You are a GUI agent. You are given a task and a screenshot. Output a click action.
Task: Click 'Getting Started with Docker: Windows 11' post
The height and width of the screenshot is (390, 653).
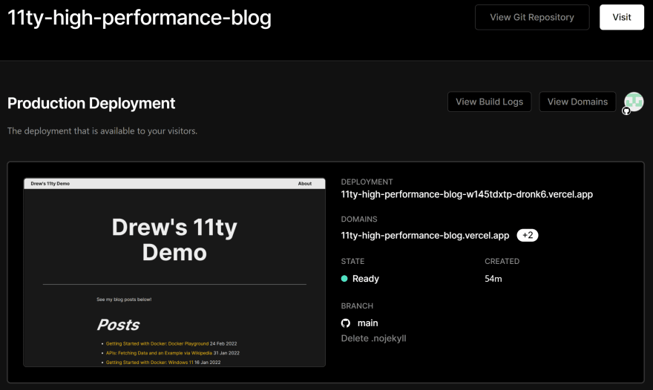click(149, 363)
